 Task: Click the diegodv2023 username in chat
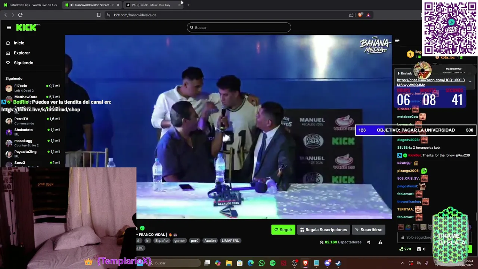tap(408, 140)
